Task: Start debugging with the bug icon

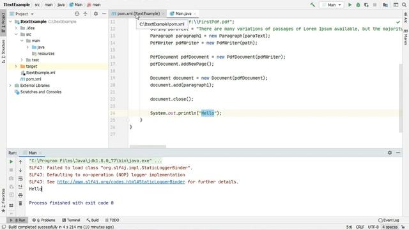Action: point(358,4)
